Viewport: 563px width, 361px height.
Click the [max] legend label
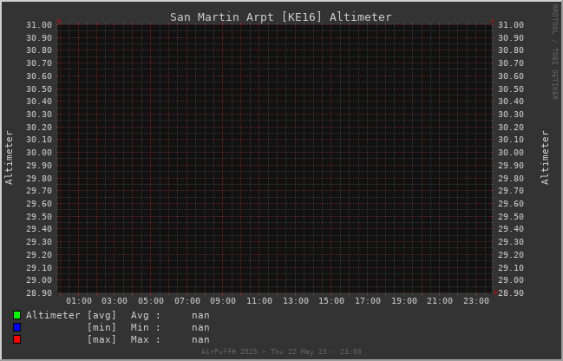point(101,340)
